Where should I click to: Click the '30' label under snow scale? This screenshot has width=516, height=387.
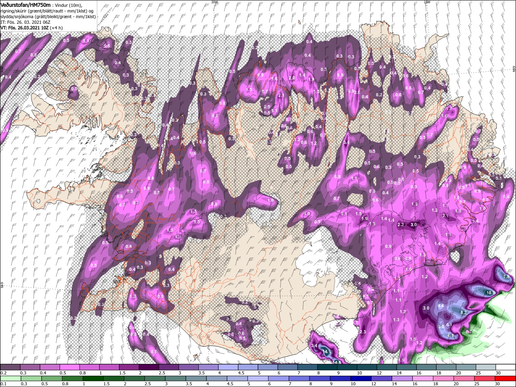(x=498, y=373)
